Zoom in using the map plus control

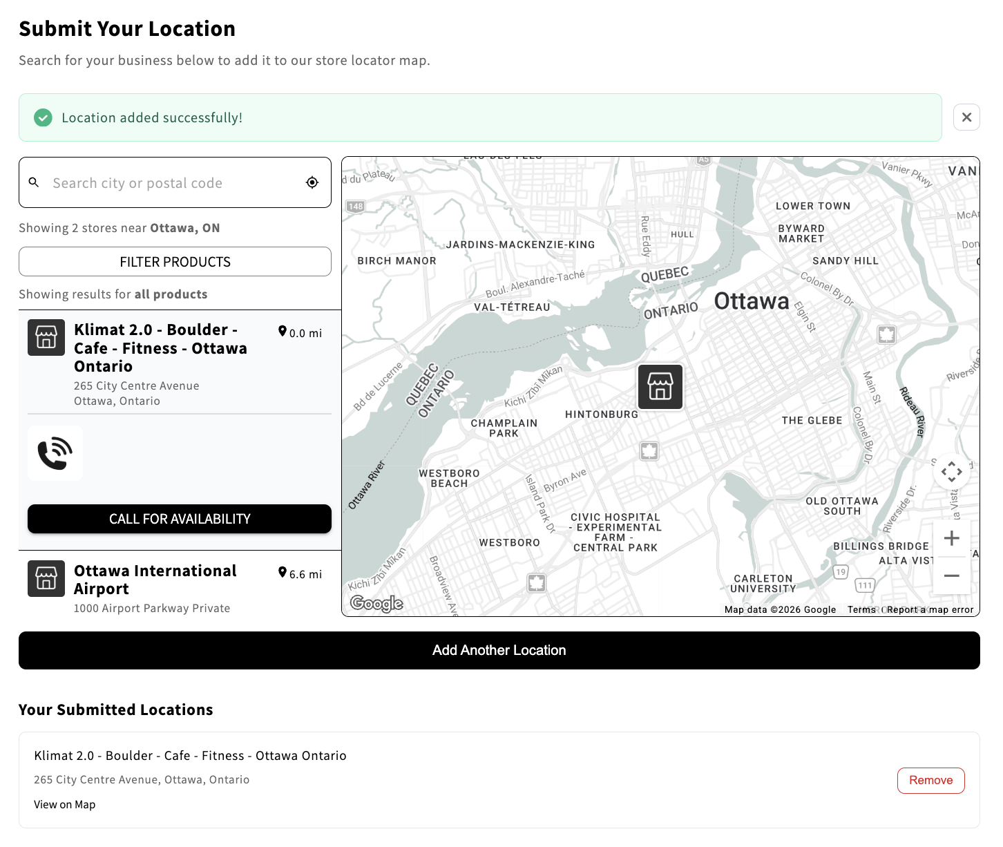click(x=951, y=537)
